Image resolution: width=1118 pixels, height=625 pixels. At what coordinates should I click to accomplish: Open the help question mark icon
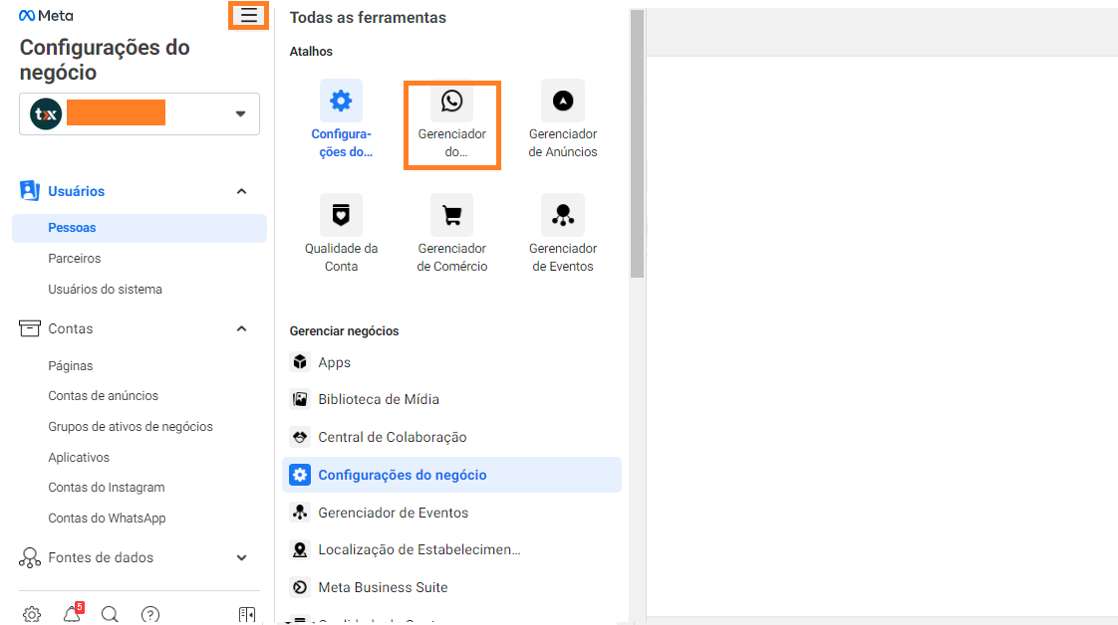[x=149, y=614]
